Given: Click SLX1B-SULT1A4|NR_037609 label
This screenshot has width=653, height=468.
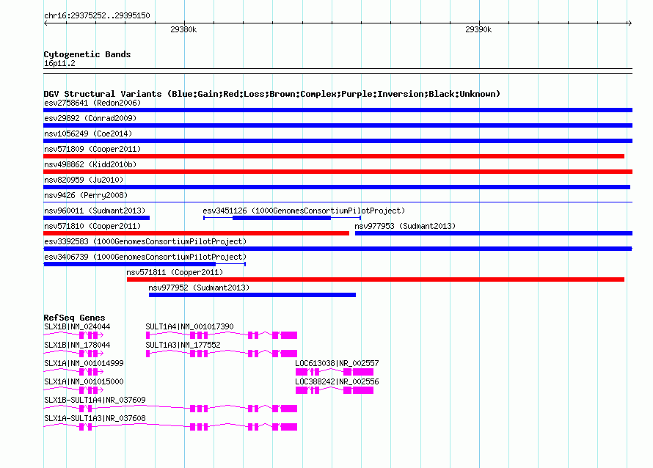Looking at the screenshot, I should click(x=95, y=400).
